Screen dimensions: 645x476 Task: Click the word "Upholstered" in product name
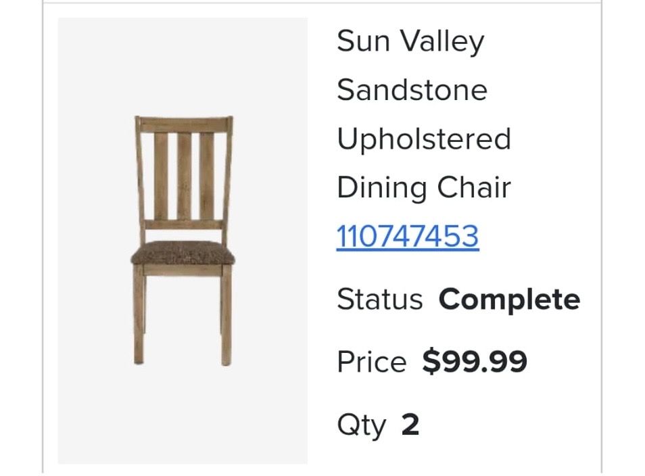tap(424, 139)
